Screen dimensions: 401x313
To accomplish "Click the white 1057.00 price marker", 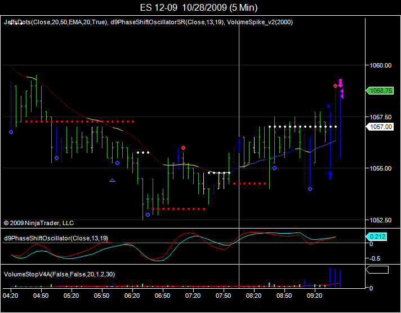I will coord(380,127).
